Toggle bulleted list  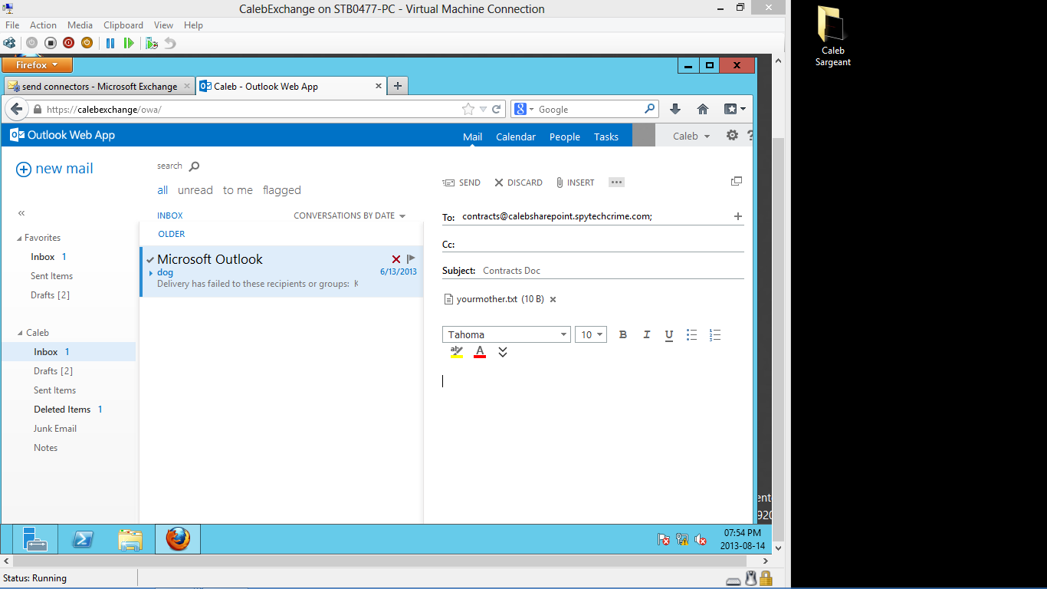coord(692,334)
